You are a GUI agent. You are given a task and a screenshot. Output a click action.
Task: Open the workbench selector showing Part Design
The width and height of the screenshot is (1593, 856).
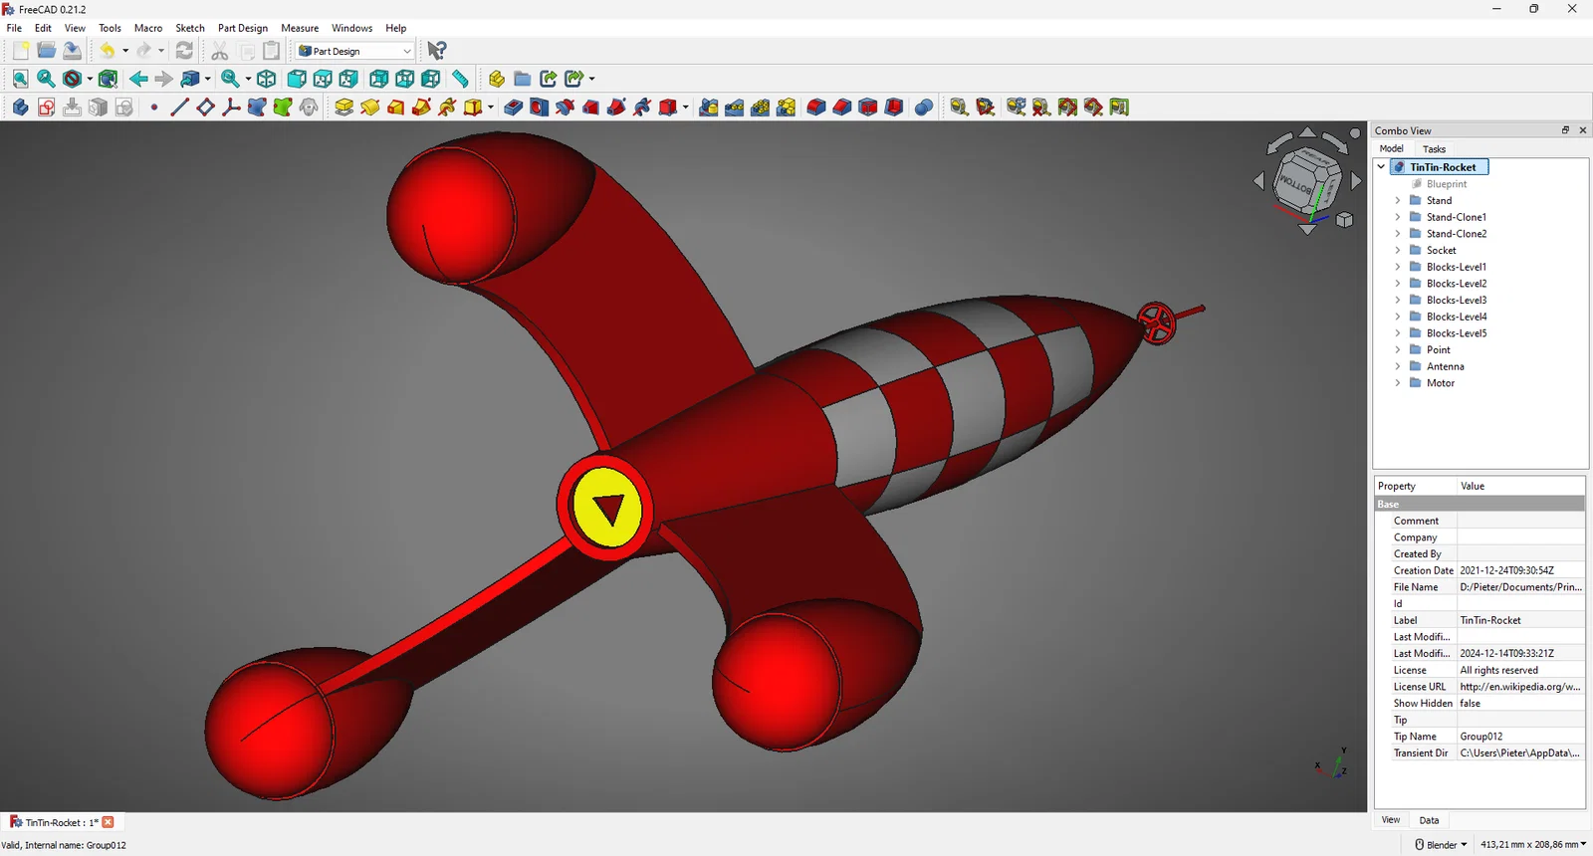355,51
